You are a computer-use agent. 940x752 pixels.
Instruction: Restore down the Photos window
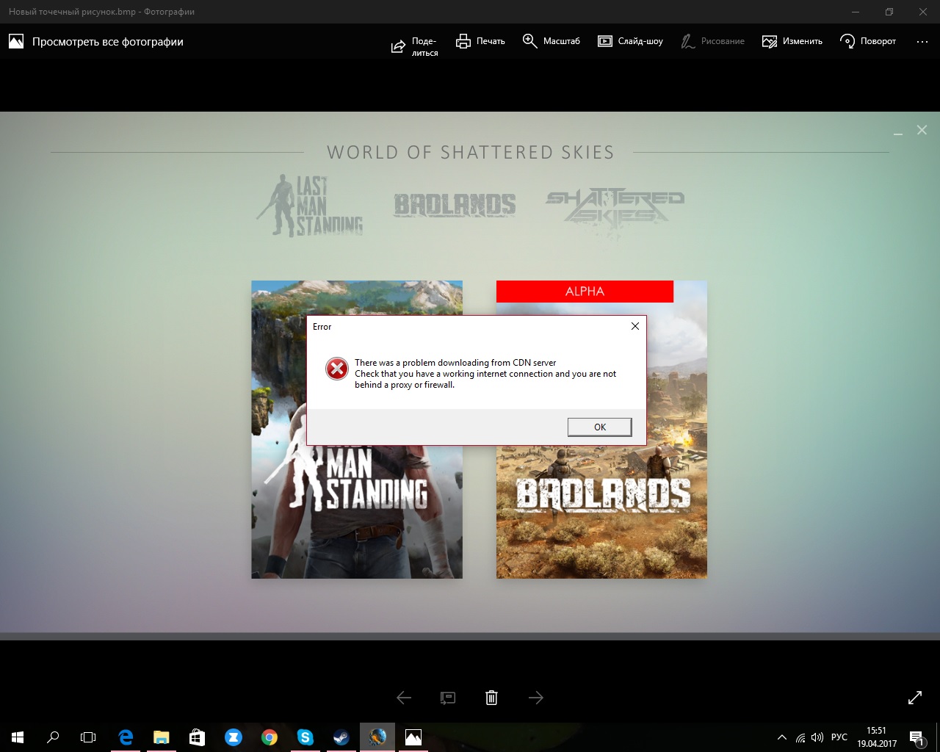coord(889,12)
